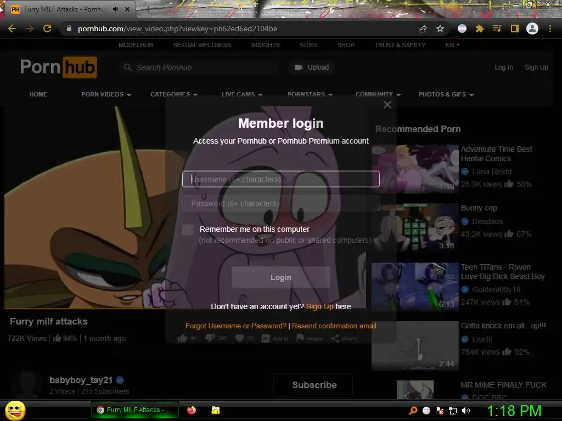Screen dimensions: 562x421
Task: Click the thumbs-up like icon below video
Action: pos(182,338)
